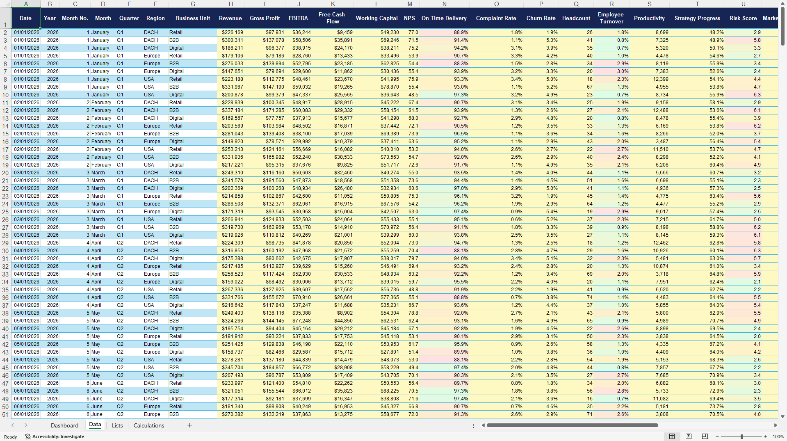
Task: Open Accessibility: Investigate status item
Action: [55, 436]
